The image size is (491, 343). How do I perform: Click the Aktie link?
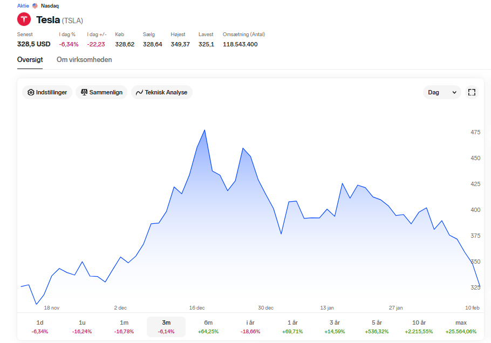coord(23,5)
